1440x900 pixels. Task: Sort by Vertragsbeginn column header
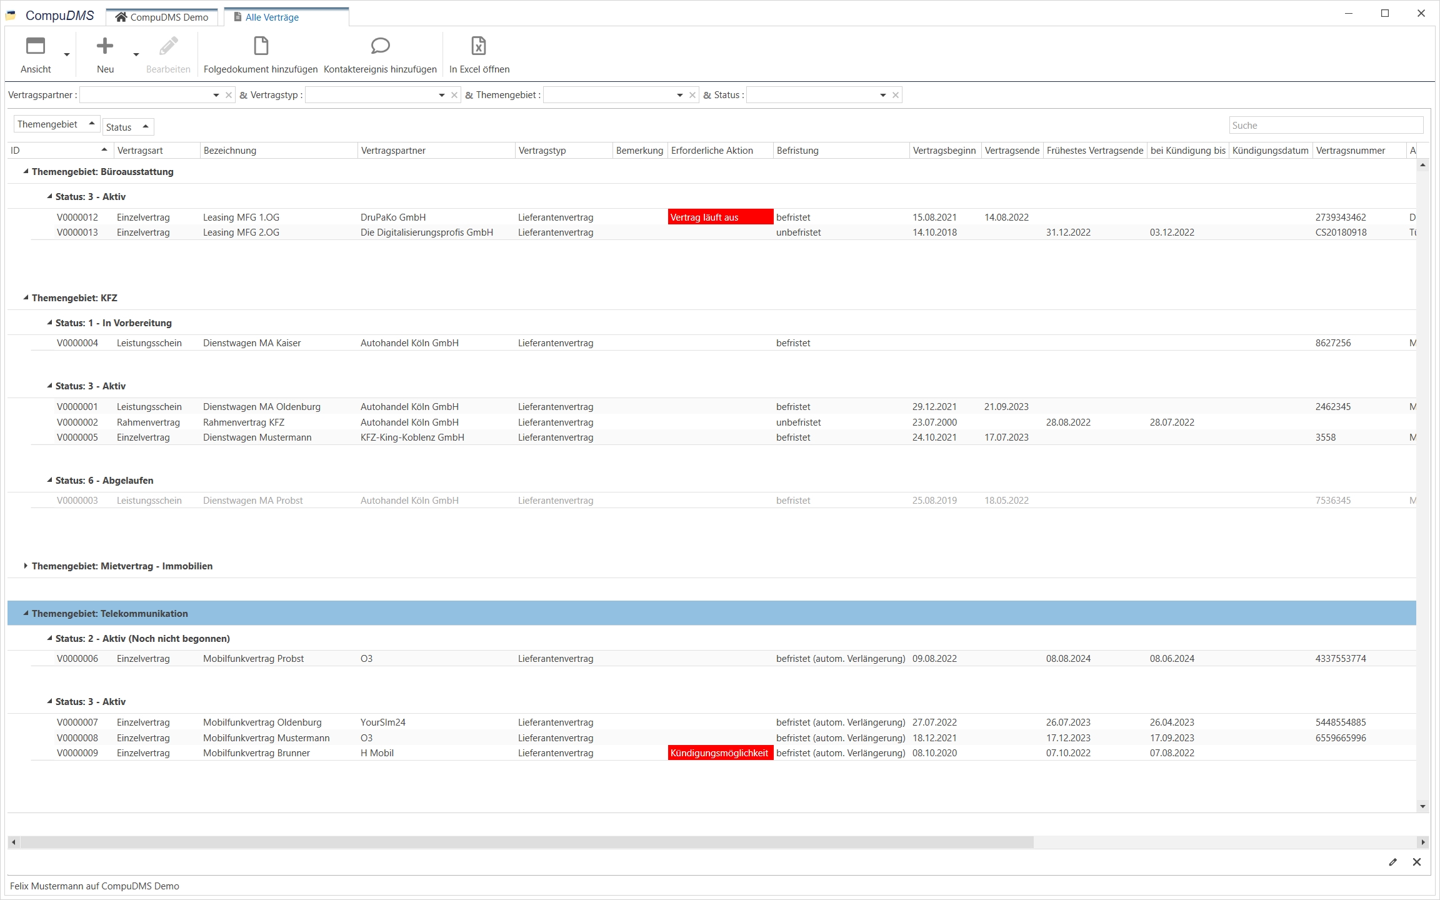click(x=944, y=151)
